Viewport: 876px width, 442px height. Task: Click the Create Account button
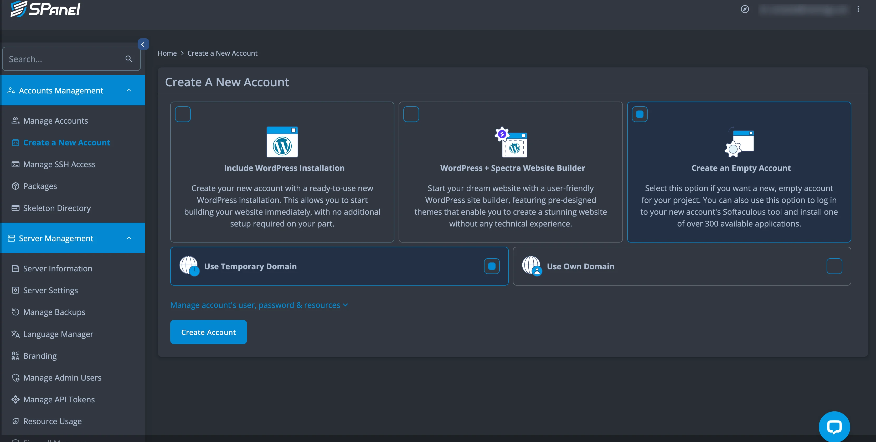208,332
